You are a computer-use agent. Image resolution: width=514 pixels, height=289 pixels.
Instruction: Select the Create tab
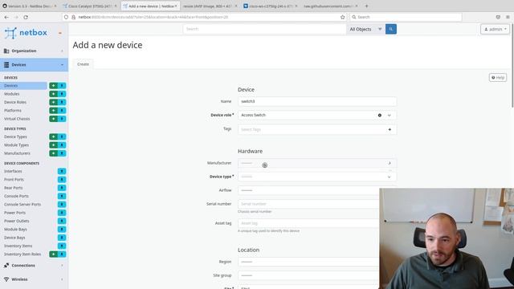point(83,64)
